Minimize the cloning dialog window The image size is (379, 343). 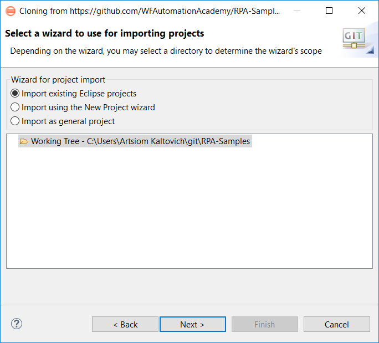297,11
